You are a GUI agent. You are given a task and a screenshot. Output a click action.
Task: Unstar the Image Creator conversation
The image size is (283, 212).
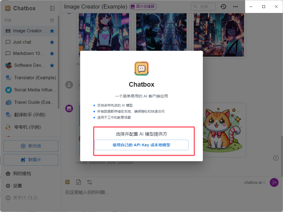[x=52, y=31]
